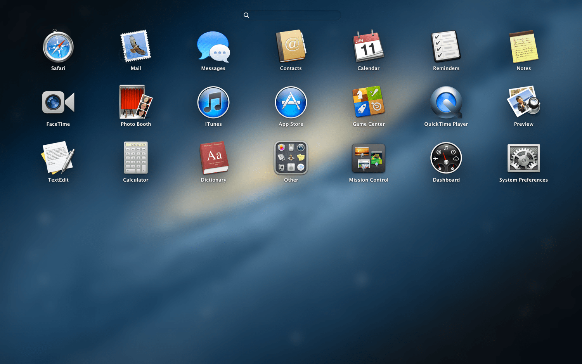Click the "TextEdit" label text
The width and height of the screenshot is (582, 364).
coord(58,180)
